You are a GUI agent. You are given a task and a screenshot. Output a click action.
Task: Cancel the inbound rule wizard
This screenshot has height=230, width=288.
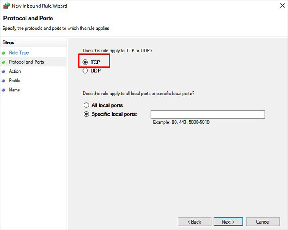[262, 222]
